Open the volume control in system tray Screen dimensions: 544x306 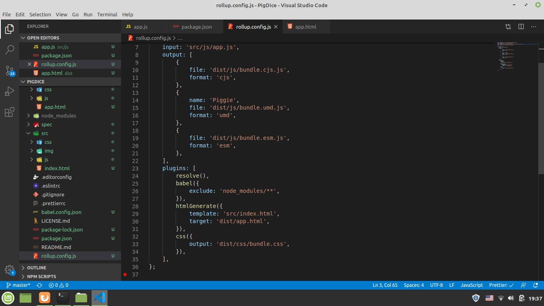tap(511, 298)
